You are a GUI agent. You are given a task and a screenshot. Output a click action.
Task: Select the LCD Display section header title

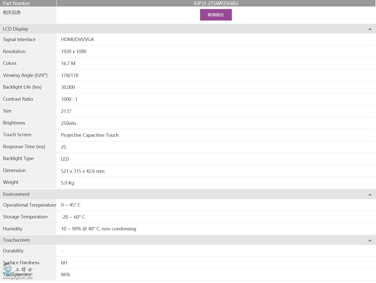point(16,29)
